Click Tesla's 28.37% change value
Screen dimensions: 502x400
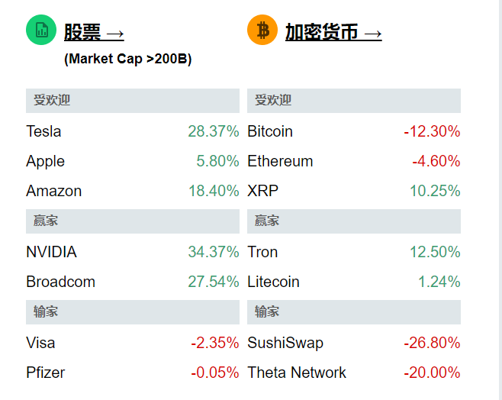point(214,131)
